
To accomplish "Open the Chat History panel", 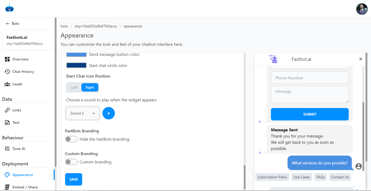I will coord(23,72).
